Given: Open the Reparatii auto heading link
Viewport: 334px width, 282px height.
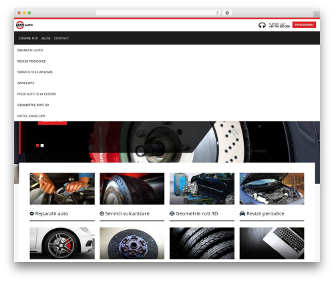Looking at the screenshot, I should point(51,213).
